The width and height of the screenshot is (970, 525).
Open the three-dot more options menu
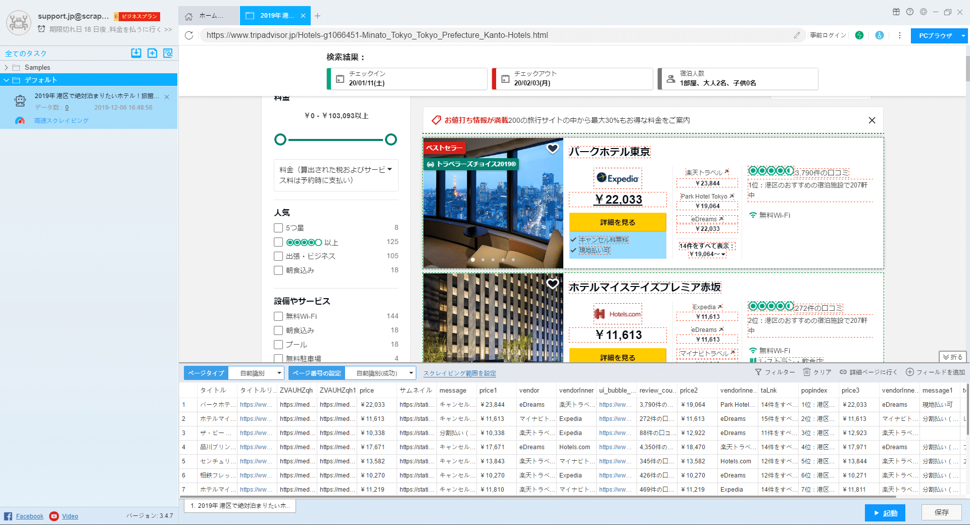pyautogui.click(x=900, y=35)
